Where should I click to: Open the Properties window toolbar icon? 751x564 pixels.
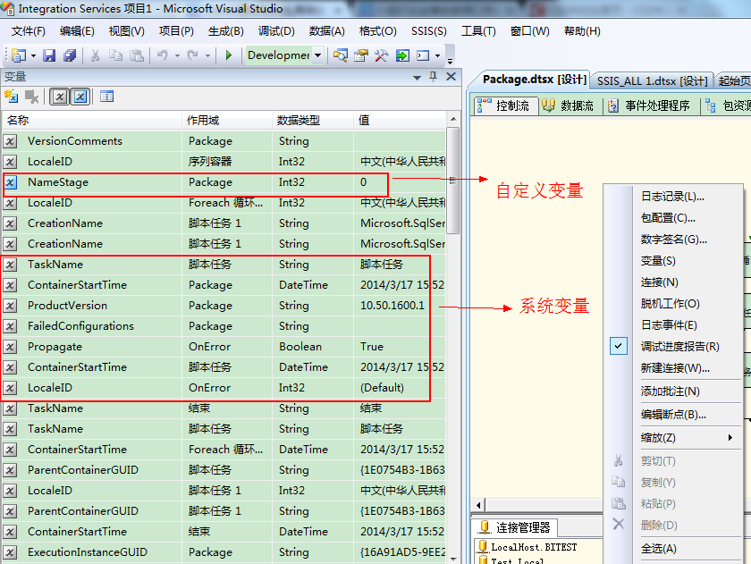tap(361, 55)
